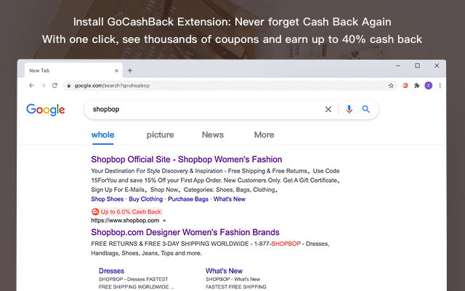Switch to the News results tab
Image resolution: width=465 pixels, height=291 pixels.
pyautogui.click(x=213, y=135)
